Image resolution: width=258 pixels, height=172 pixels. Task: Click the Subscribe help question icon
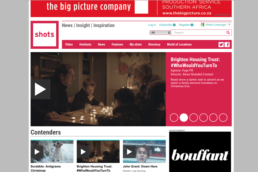(x=174, y=25)
